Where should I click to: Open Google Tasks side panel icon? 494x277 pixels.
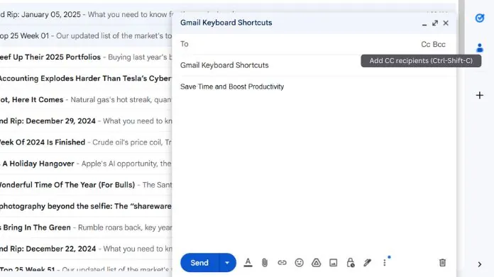coord(480,18)
